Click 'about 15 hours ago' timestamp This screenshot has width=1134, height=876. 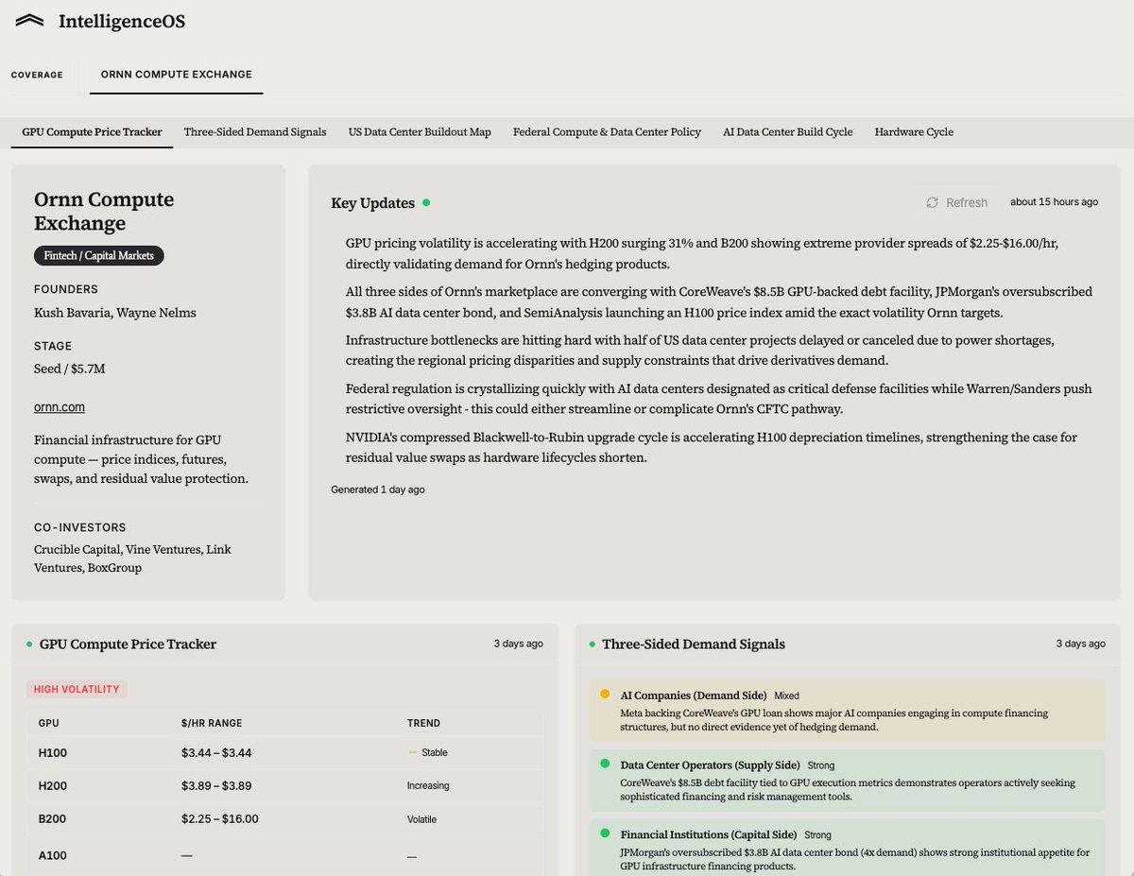pos(1054,202)
